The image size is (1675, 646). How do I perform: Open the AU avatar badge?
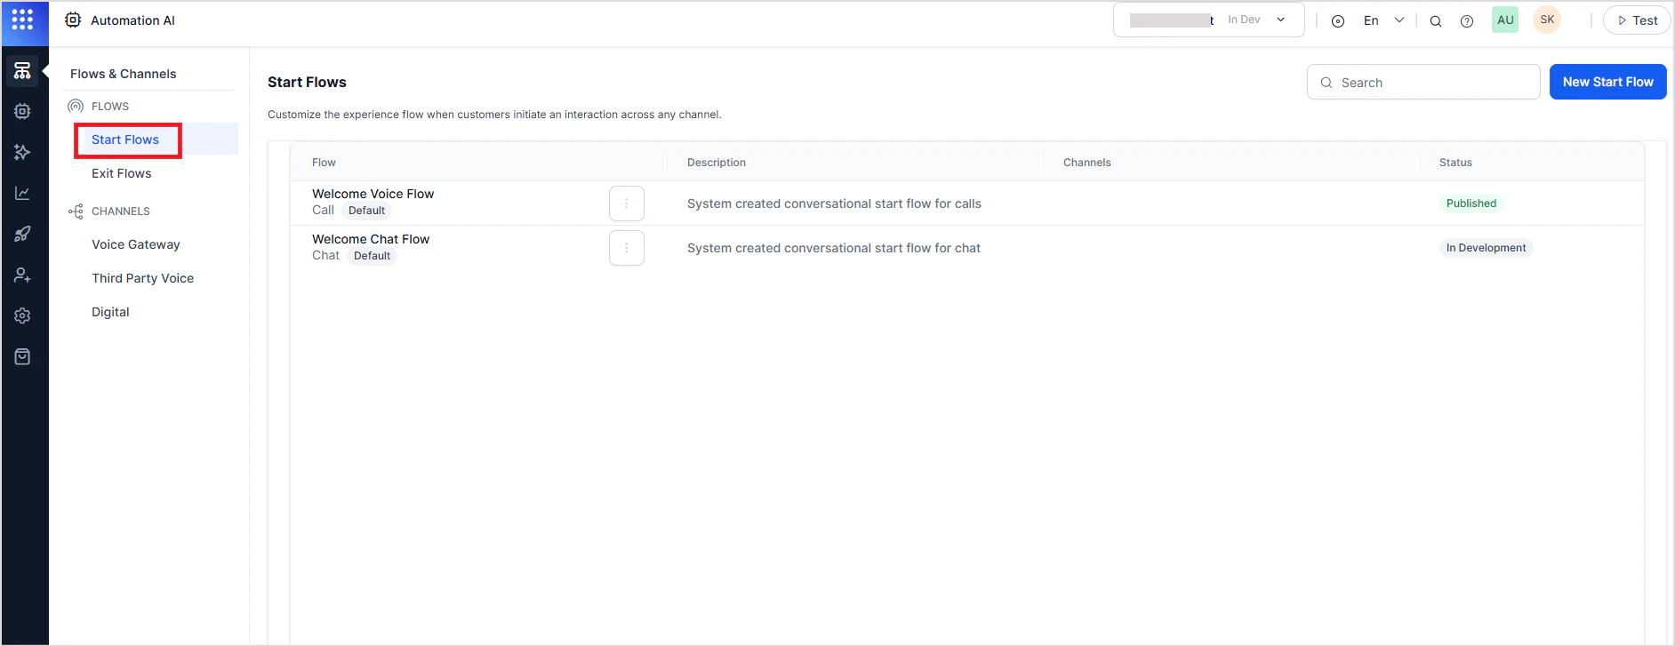click(1505, 20)
